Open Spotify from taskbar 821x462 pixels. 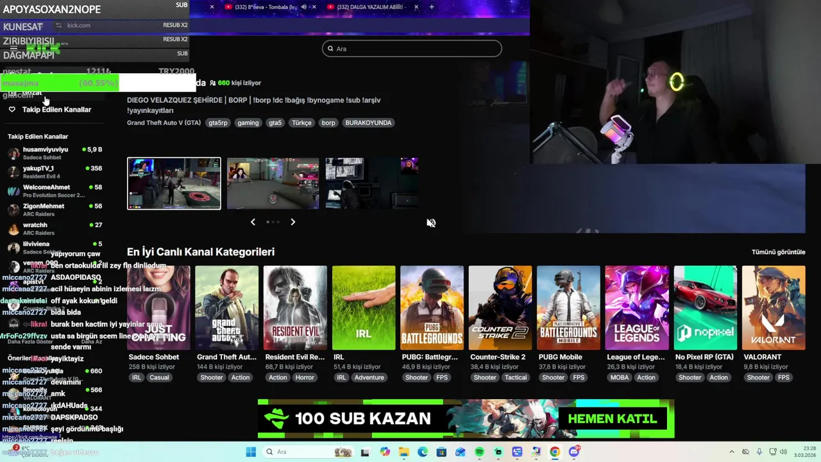(x=479, y=452)
